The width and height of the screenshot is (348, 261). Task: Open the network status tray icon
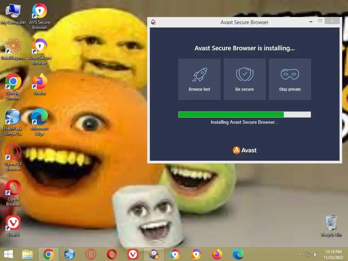pos(308,254)
